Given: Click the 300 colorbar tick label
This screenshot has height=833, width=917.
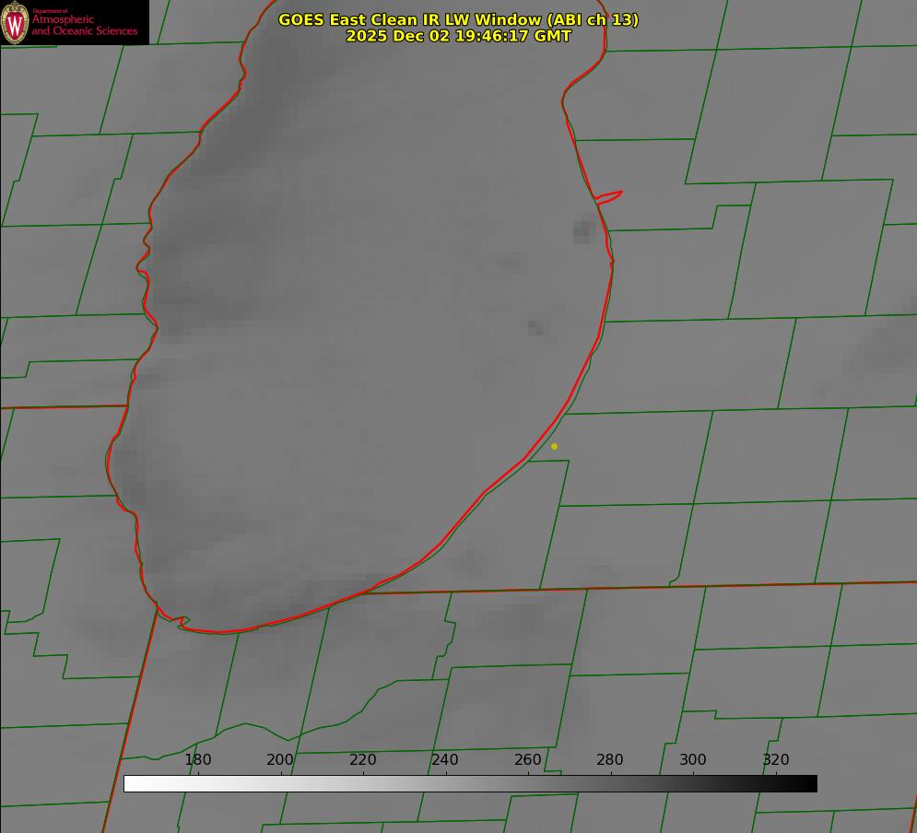Looking at the screenshot, I should pos(693,760).
